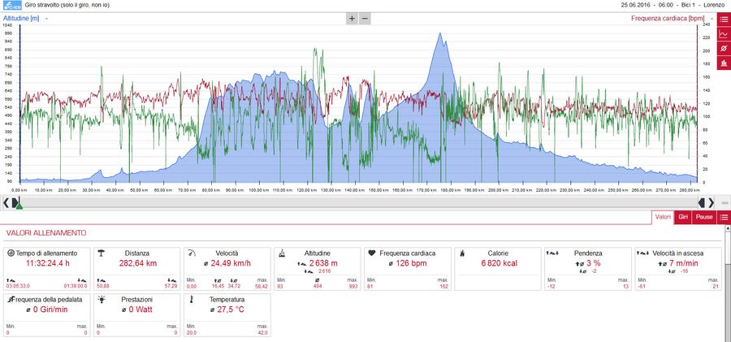Viewport: 731px width, 342px height.
Task: Click the 0 Watt power value
Action: (x=141, y=309)
